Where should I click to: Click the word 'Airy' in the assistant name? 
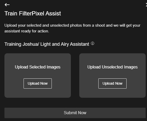(65, 44)
